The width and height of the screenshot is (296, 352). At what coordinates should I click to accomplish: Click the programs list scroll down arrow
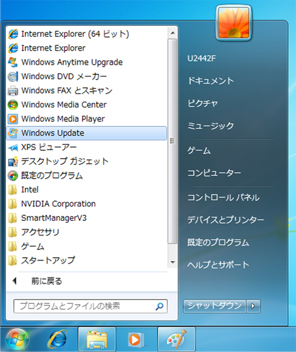pos(172,262)
